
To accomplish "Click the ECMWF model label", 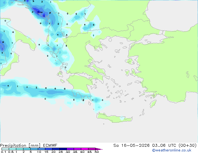I will 50,146.
